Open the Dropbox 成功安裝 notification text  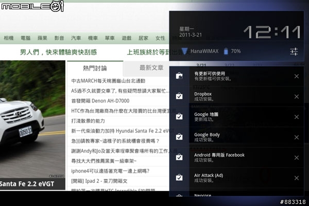pos(204,96)
